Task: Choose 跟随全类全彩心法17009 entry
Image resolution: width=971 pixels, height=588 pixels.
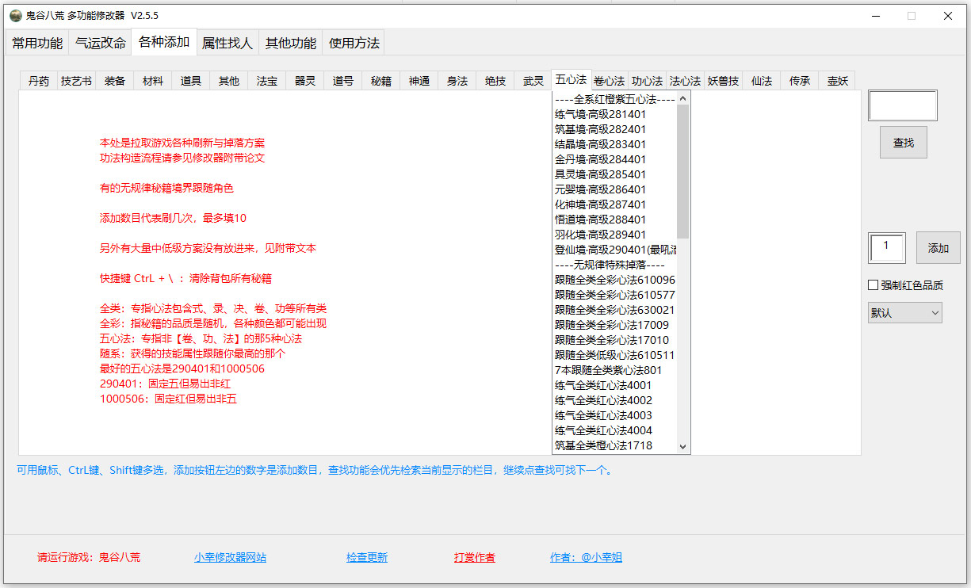Action: [614, 325]
